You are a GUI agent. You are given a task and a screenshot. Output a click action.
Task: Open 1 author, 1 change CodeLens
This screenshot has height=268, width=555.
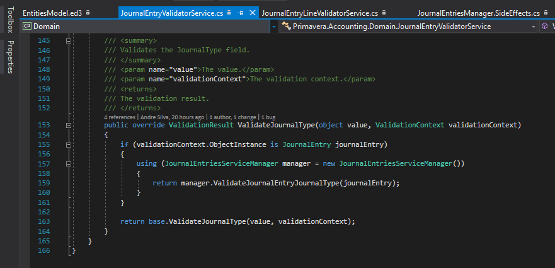(234, 117)
